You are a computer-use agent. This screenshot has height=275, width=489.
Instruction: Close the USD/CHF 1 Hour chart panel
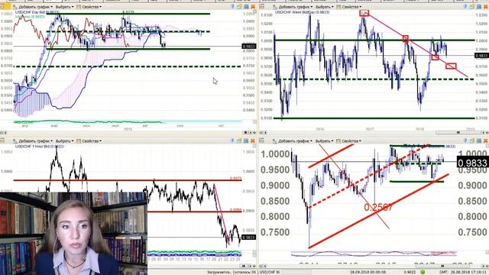click(x=253, y=141)
